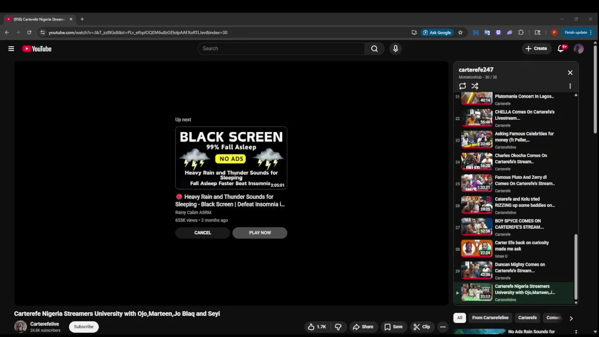
Task: Start voice search with microphone icon
Action: coord(395,49)
